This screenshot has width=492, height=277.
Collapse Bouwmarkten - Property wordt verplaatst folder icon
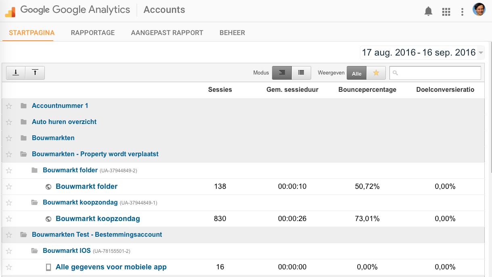click(x=23, y=154)
